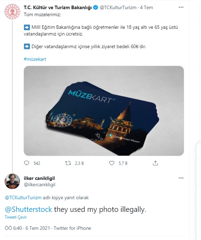This screenshot has height=240, width=201.
Task: Open the #müzekart hashtag
Action: click(x=35, y=59)
